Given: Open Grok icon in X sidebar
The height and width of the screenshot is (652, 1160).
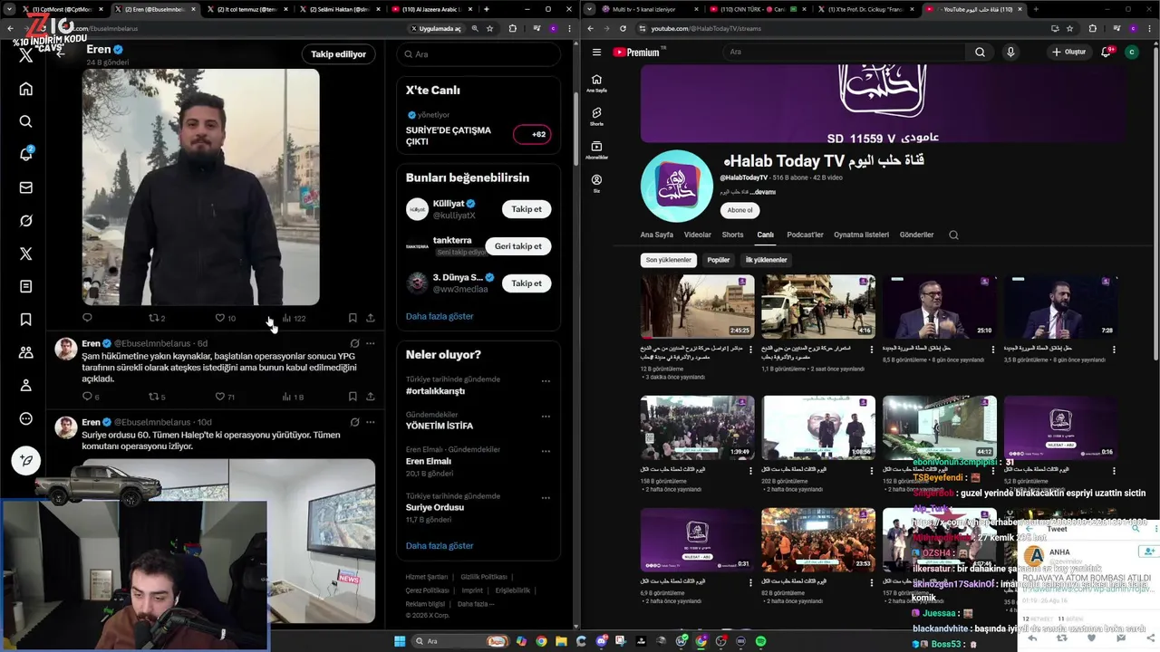Looking at the screenshot, I should pos(25,221).
